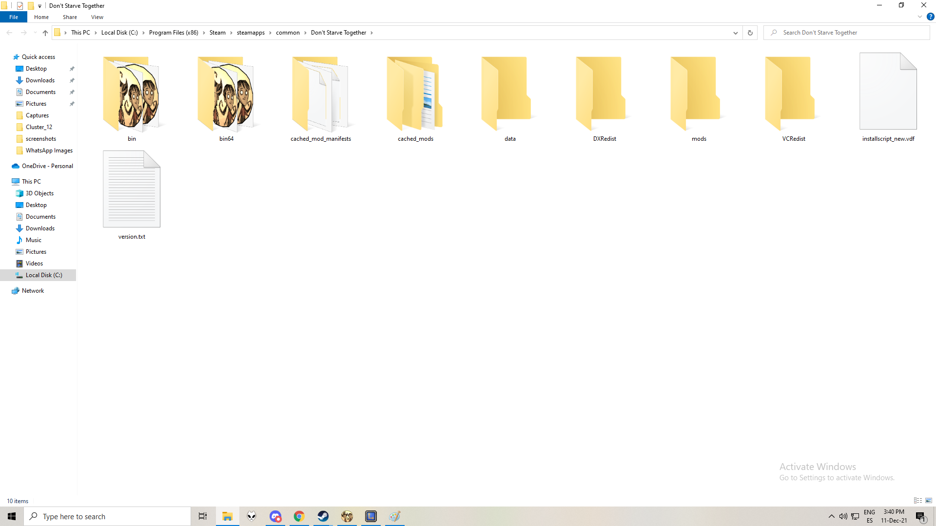
Task: Select the version.txt file
Action: pos(132,190)
